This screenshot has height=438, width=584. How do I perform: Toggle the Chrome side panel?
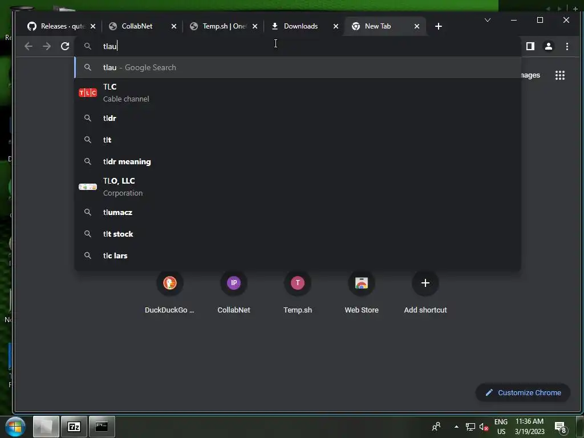(x=530, y=46)
